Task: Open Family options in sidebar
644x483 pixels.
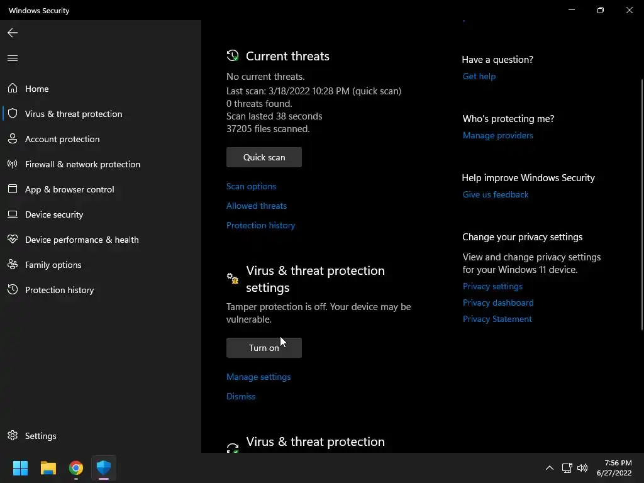Action: [101, 265]
